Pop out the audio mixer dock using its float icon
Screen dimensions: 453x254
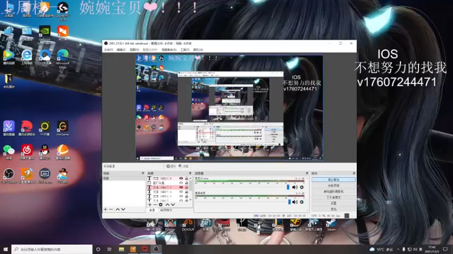tap(307, 173)
